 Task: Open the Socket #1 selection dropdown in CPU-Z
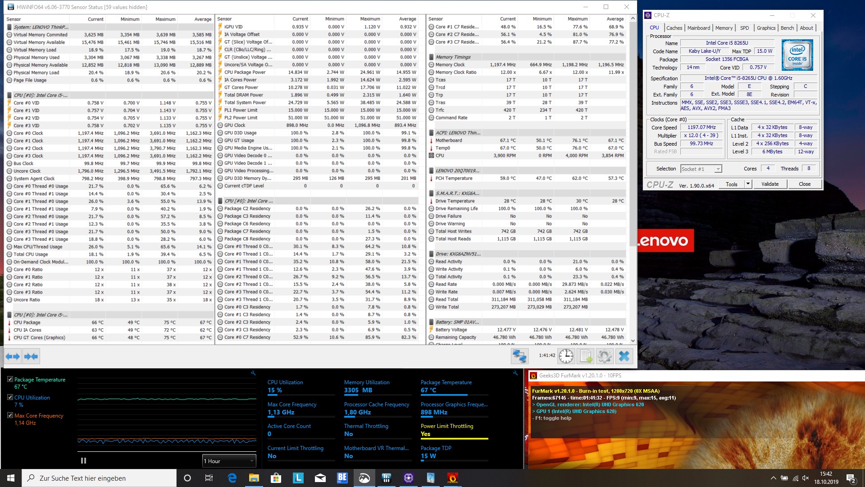click(701, 169)
